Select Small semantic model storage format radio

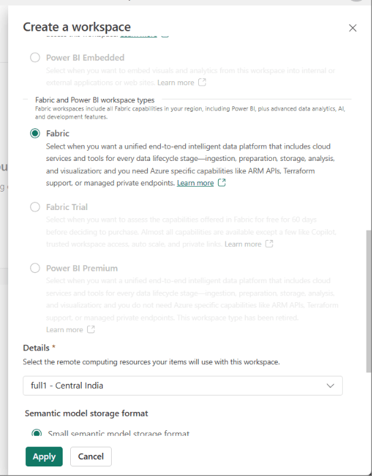click(x=37, y=432)
